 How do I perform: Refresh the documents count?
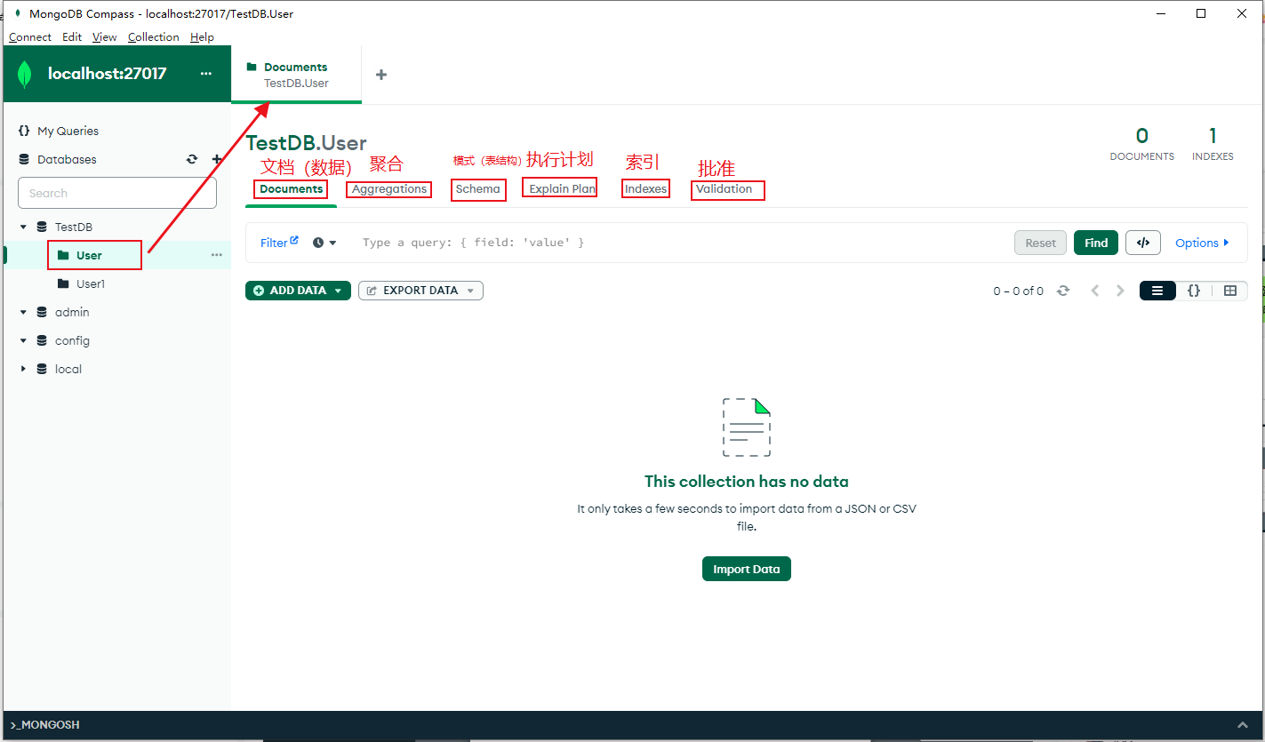click(1063, 291)
